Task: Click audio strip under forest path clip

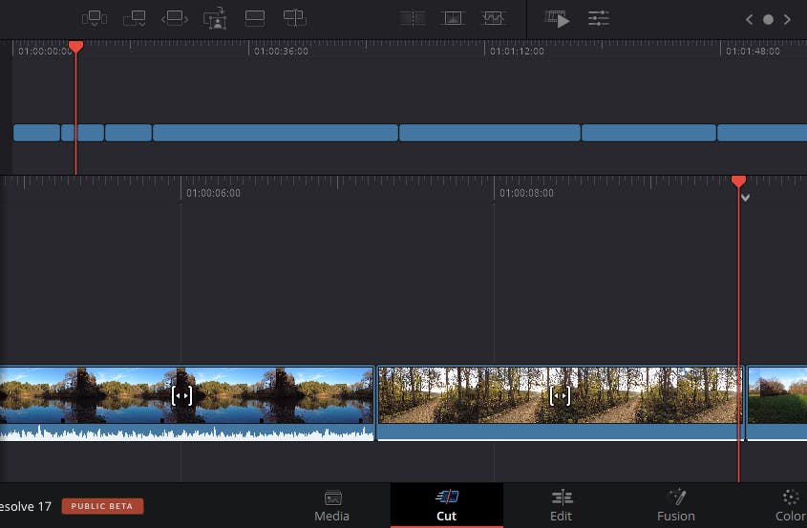Action: point(560,433)
